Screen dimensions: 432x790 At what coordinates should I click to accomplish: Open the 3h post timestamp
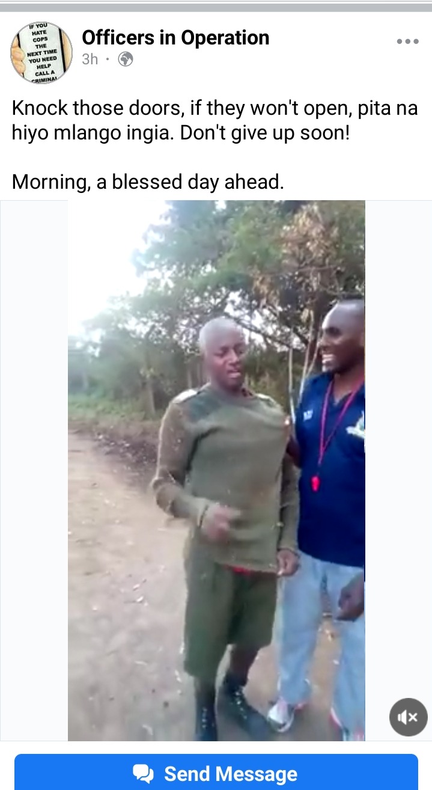pyautogui.click(x=90, y=60)
